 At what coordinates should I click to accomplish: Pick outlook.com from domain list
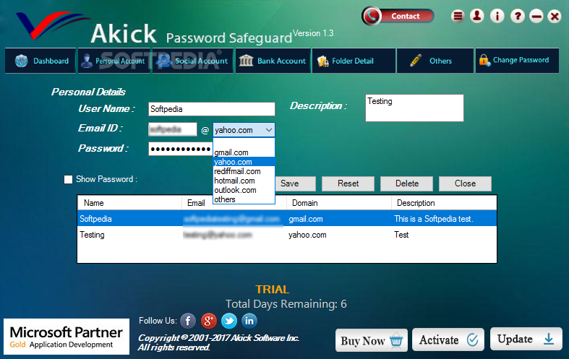(244, 190)
